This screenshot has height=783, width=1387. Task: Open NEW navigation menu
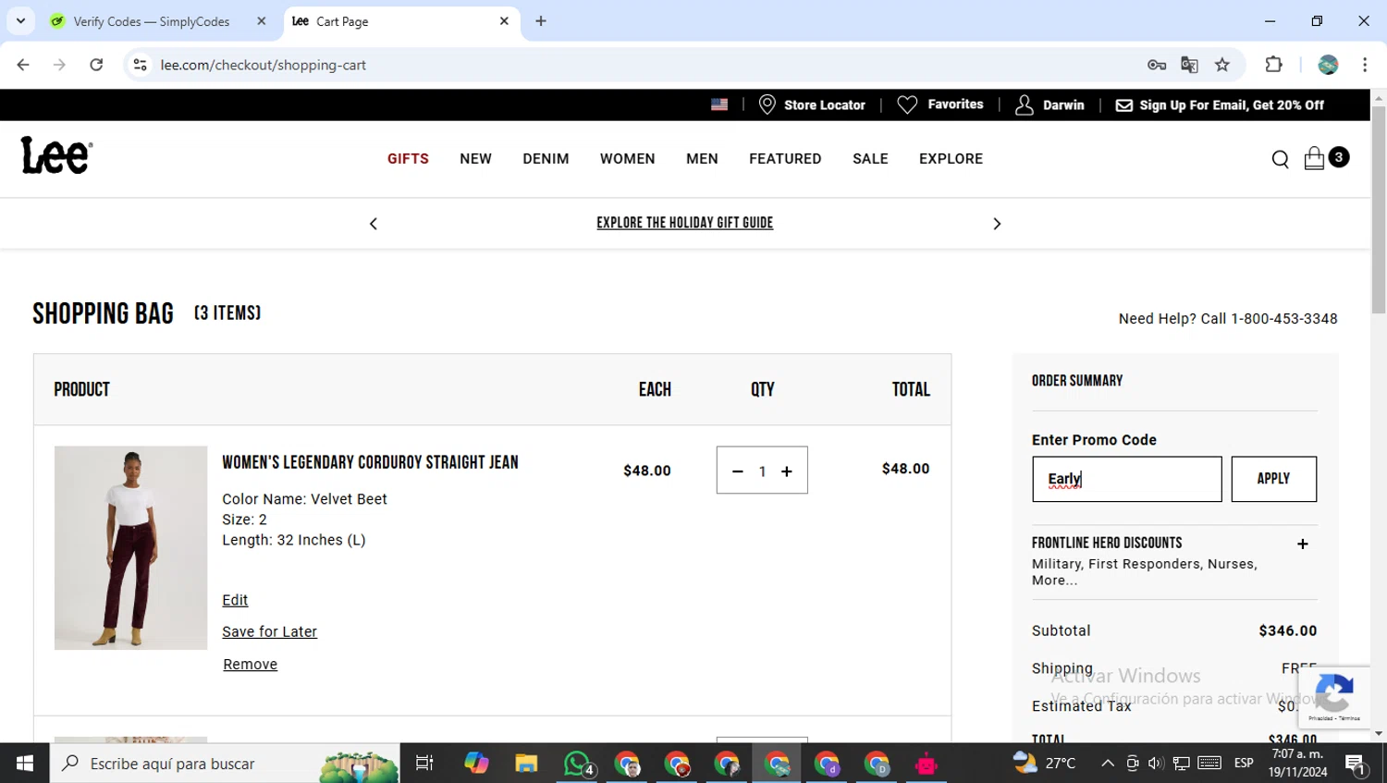tap(475, 159)
